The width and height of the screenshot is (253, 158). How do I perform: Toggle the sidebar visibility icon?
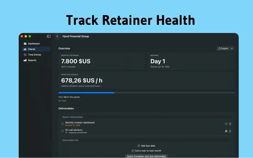click(x=49, y=36)
